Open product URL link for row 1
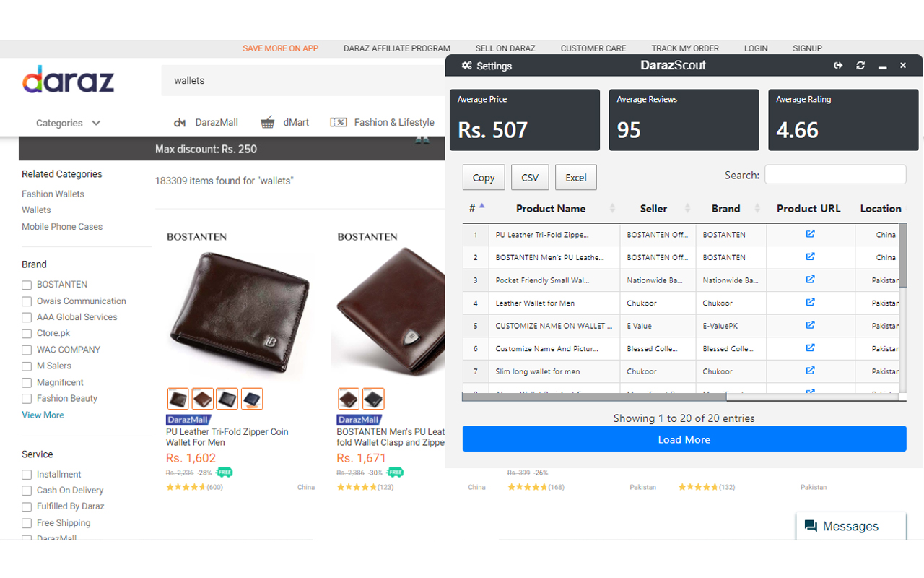This screenshot has width=924, height=578. pyautogui.click(x=810, y=234)
